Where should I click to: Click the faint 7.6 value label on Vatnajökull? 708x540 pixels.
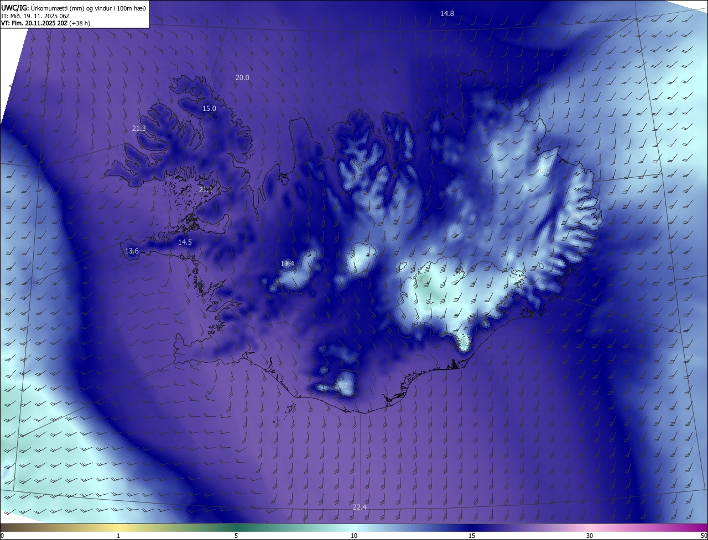(x=422, y=280)
